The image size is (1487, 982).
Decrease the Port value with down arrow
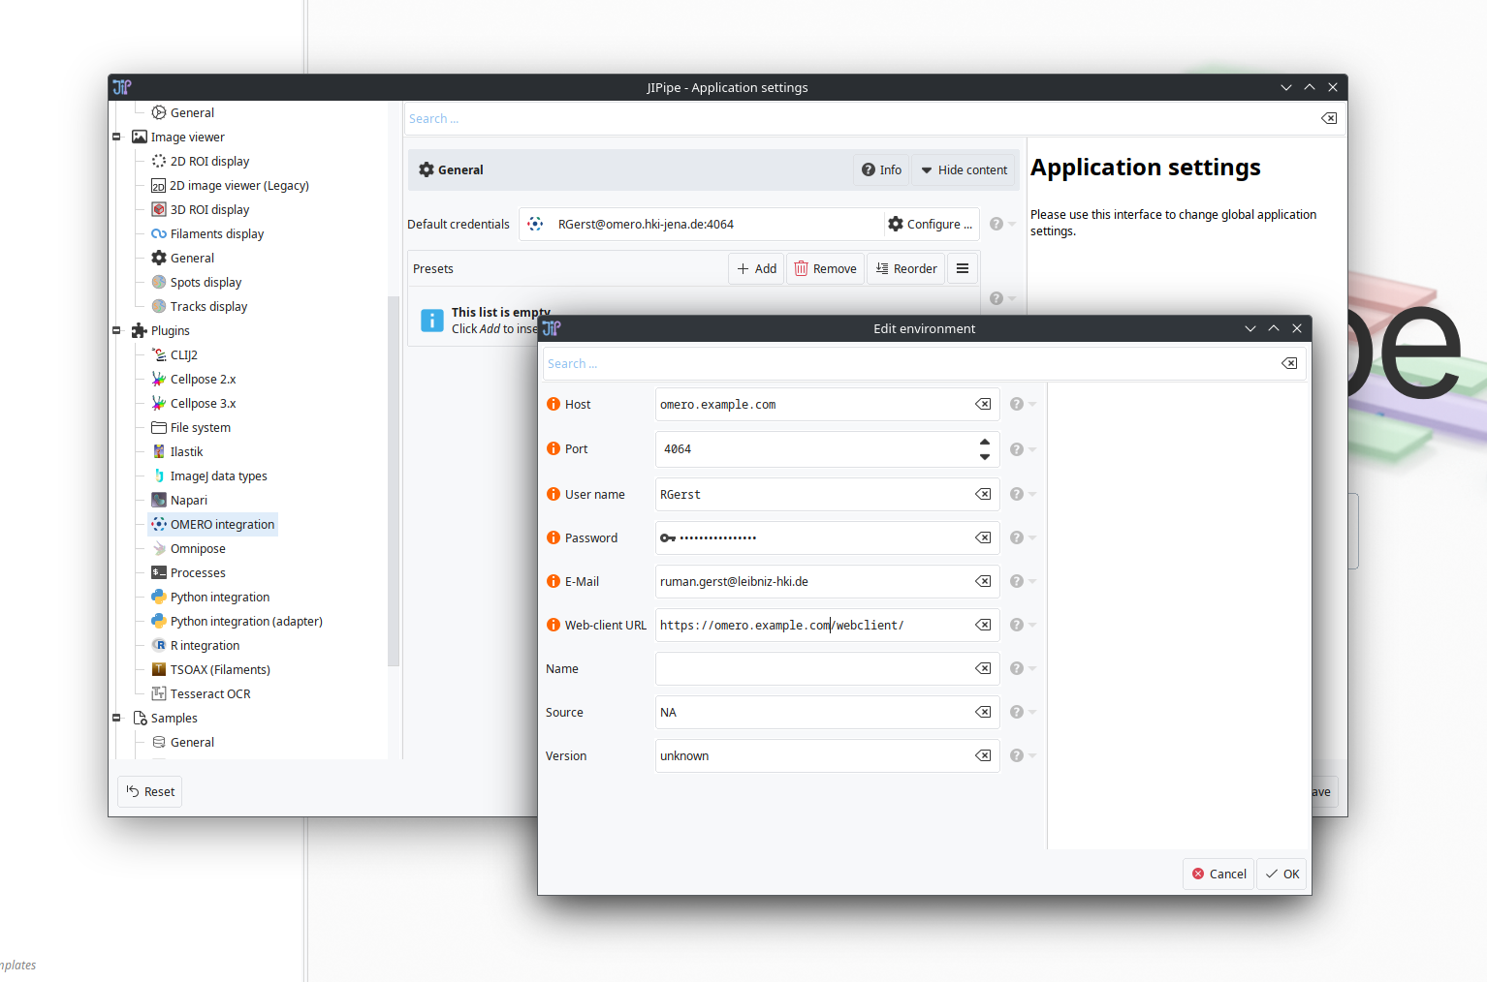point(985,457)
